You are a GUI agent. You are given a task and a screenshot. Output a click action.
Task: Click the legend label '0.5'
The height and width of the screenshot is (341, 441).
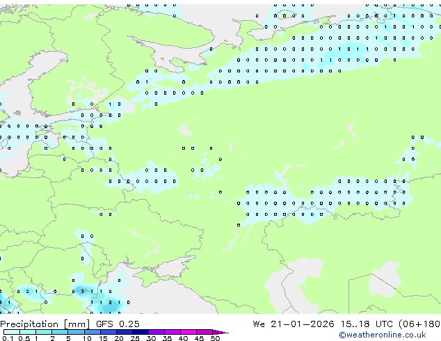[24, 338]
